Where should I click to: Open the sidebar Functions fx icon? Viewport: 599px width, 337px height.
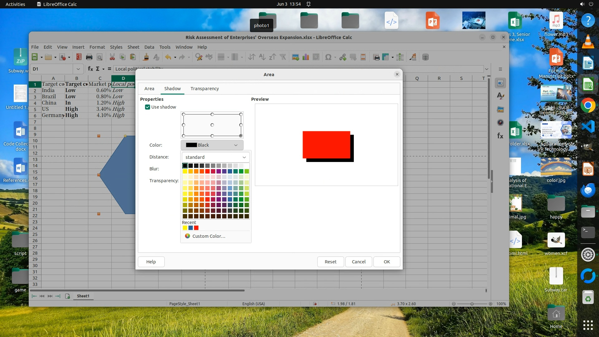[500, 136]
